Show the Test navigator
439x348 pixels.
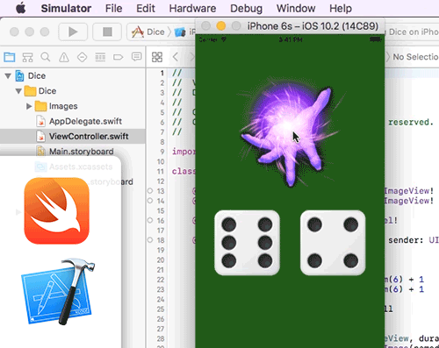pyautogui.click(x=82, y=57)
